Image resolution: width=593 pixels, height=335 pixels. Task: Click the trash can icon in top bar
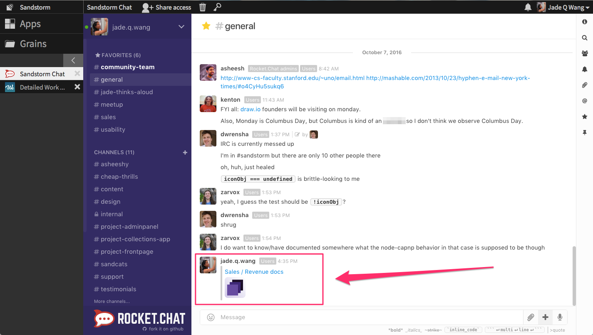coord(203,7)
